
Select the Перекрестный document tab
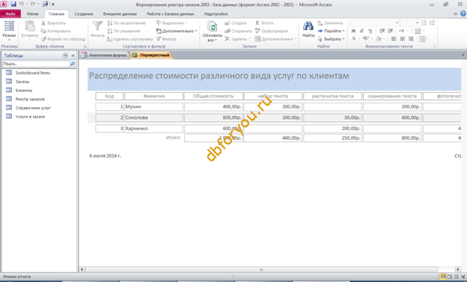(x=152, y=55)
